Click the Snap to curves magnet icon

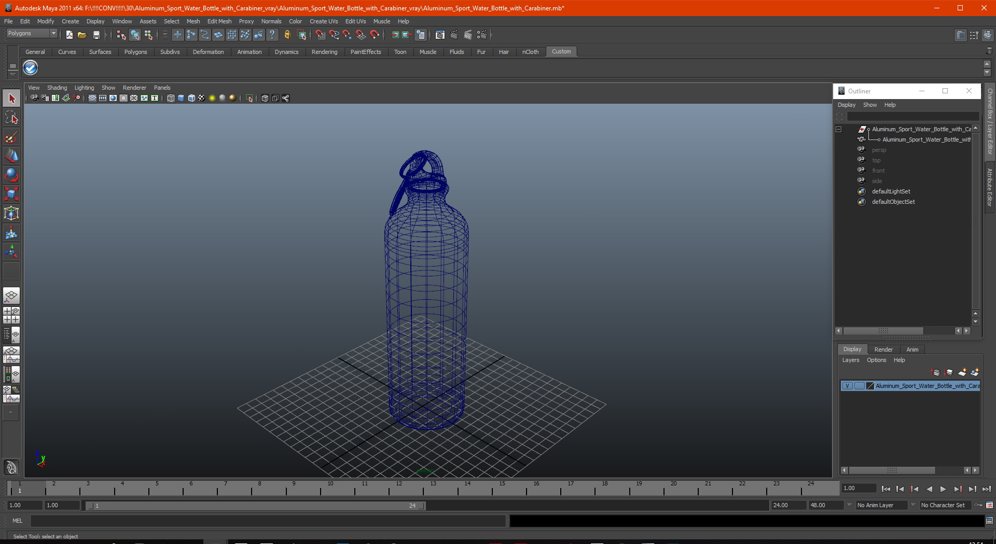(334, 35)
